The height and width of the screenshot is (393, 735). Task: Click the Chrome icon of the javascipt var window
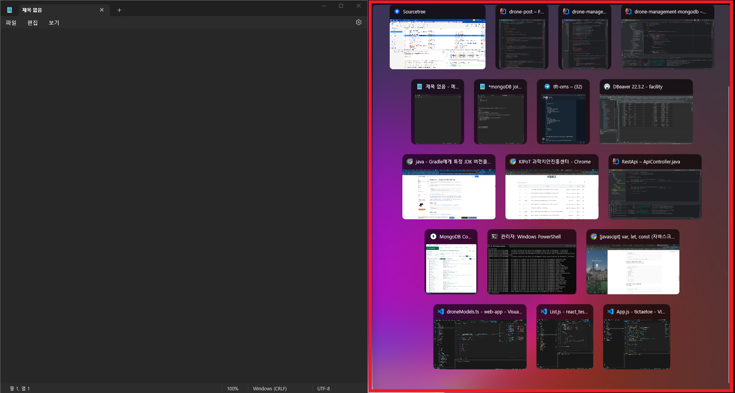[594, 236]
